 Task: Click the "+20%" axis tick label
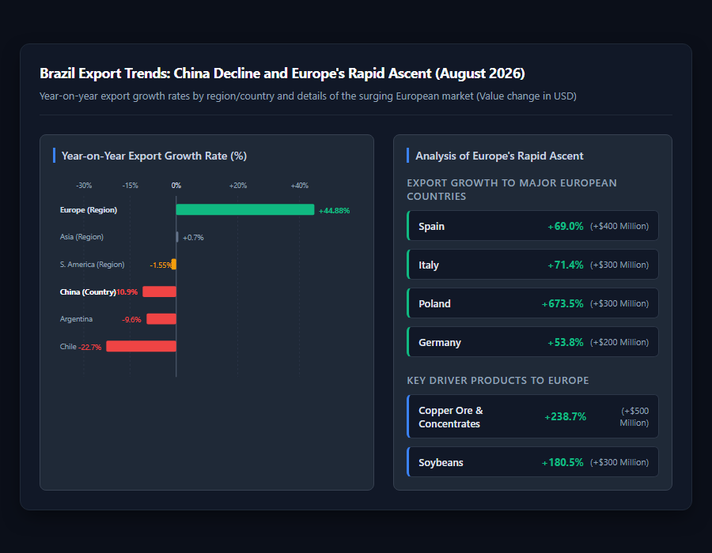pyautogui.click(x=238, y=186)
